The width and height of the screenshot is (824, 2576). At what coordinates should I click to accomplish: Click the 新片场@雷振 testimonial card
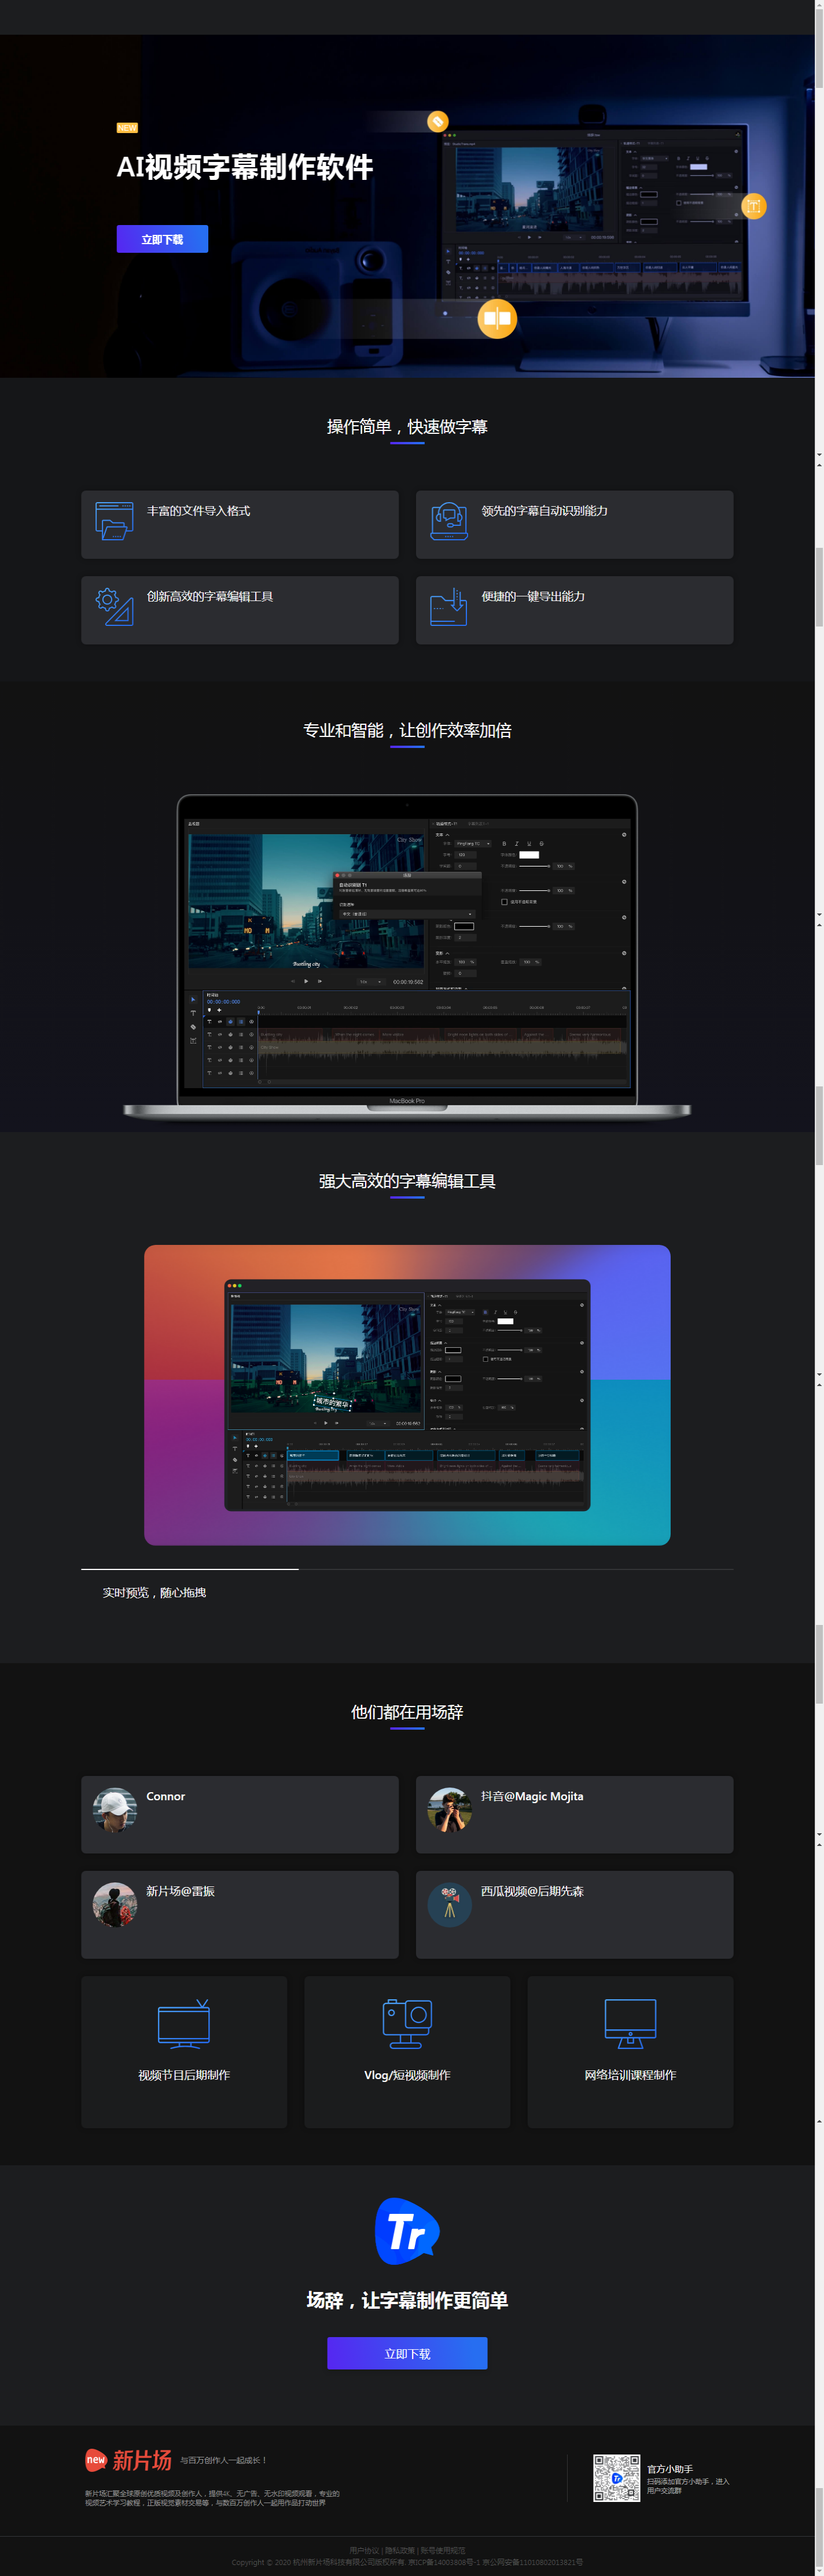click(240, 1914)
